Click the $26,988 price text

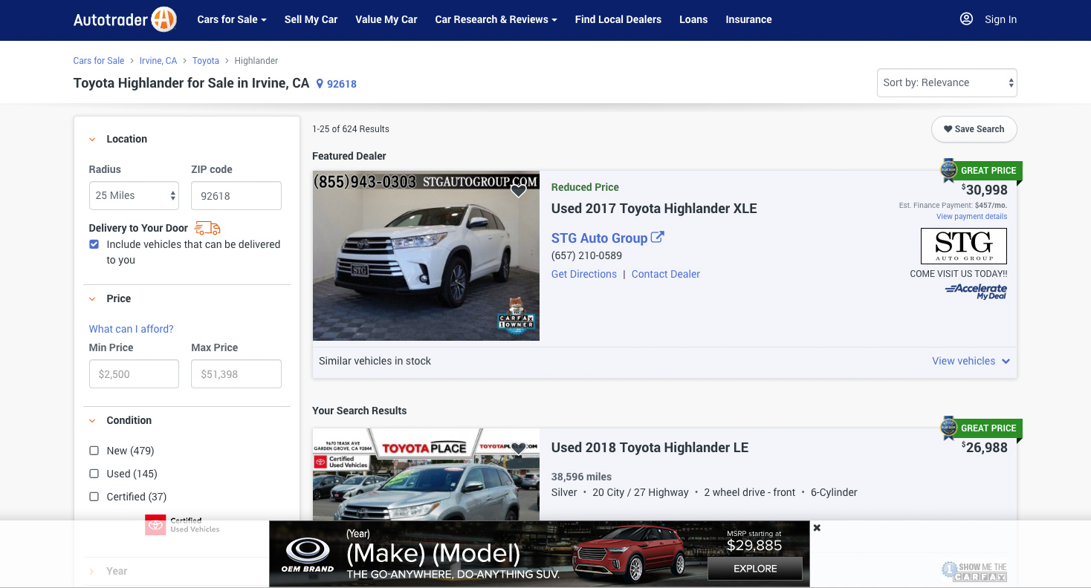coord(985,448)
